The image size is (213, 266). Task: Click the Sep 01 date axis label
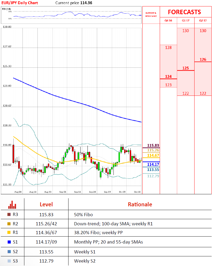tap(63, 192)
